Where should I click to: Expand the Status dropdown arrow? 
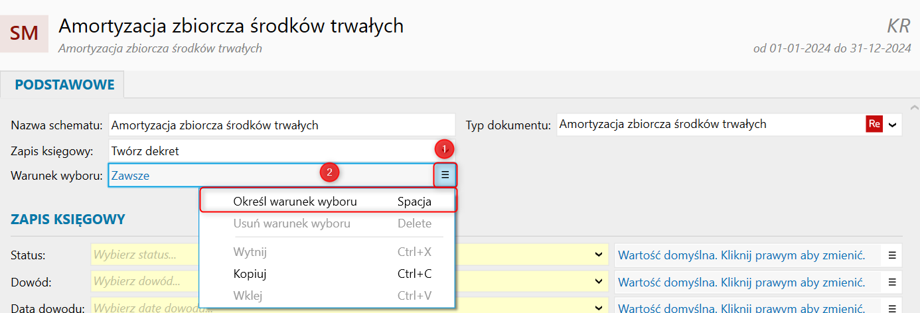599,255
